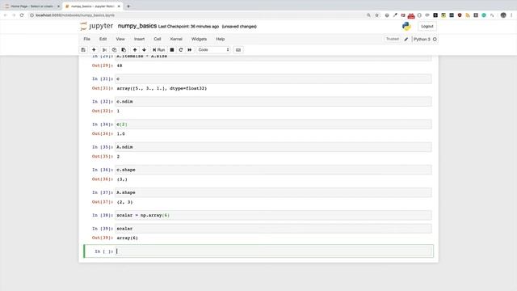Click the empty input cell at bottom
Image resolution: width=517 pixels, height=291 pixels.
[273, 251]
